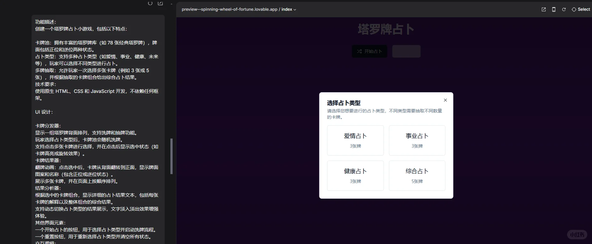Open preview in new tab icon
This screenshot has height=244, width=592.
coord(543,9)
